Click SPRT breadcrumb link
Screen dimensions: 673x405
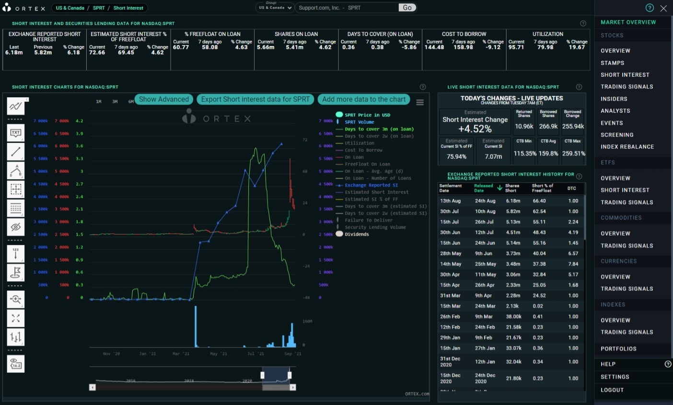(99, 8)
